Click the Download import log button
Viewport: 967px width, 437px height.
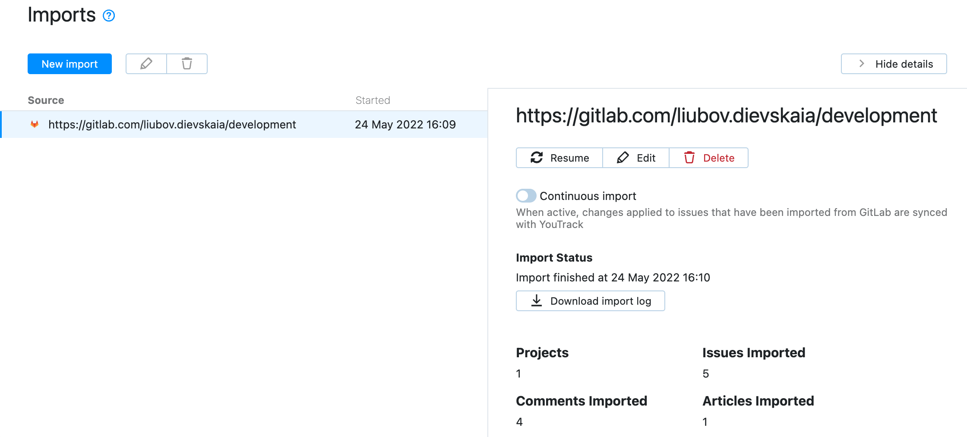590,301
